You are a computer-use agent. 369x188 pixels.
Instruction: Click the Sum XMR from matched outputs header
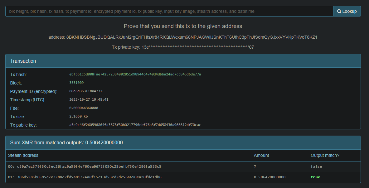coord(66,142)
